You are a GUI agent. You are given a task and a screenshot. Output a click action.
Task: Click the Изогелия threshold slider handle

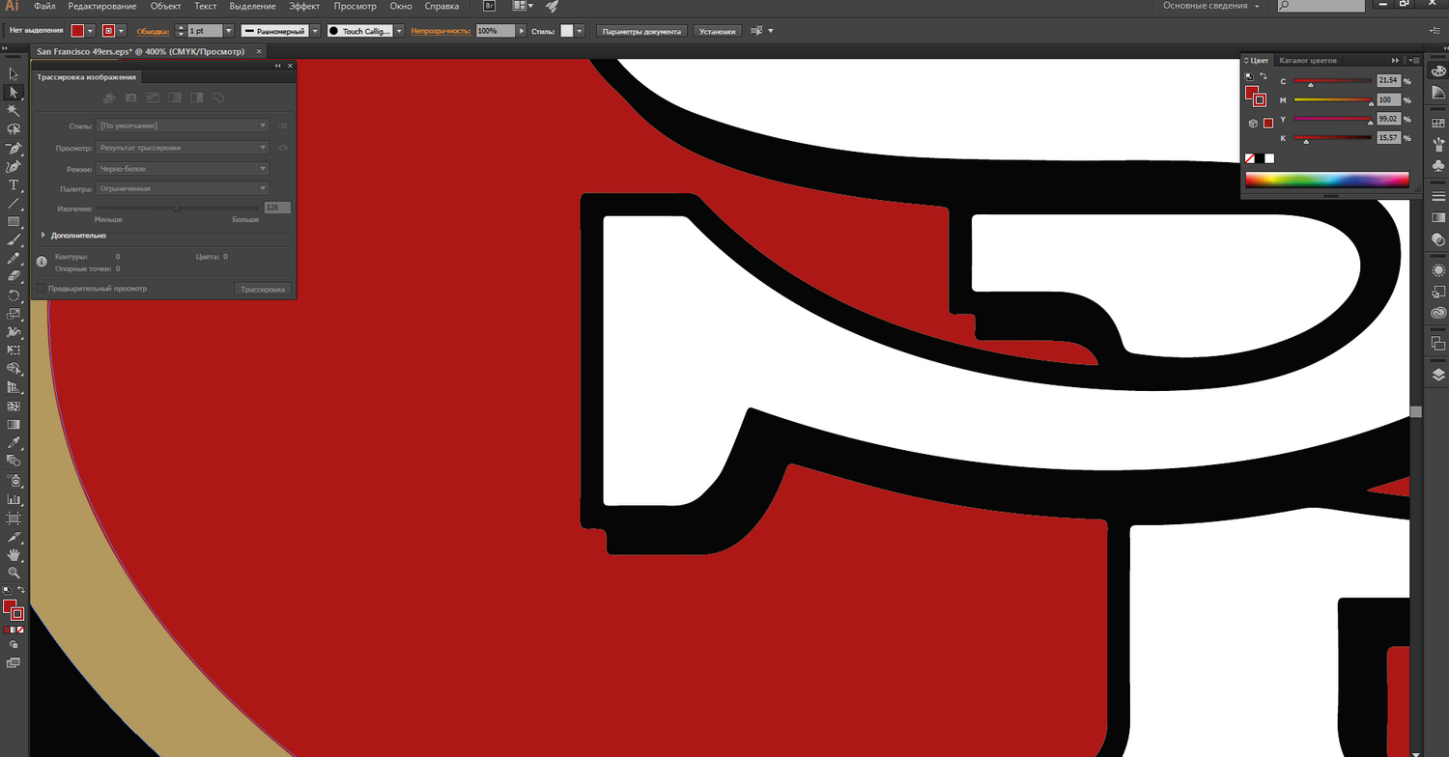(x=177, y=208)
